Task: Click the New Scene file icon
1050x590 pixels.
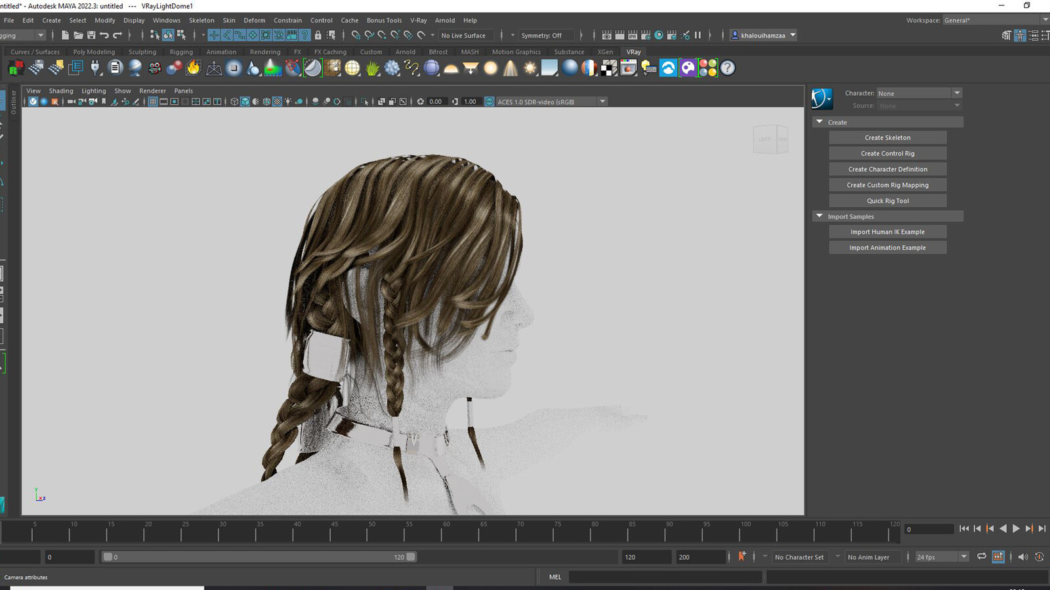Action: (x=65, y=35)
